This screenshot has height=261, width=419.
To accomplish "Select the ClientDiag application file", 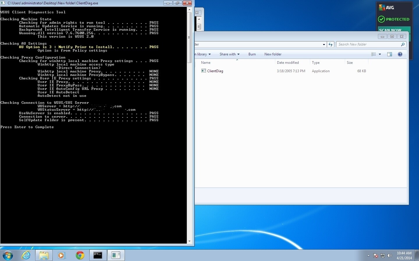I will pyautogui.click(x=215, y=71).
